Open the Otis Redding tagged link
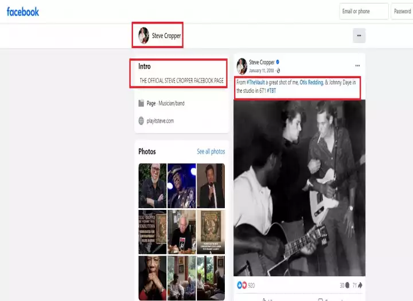The image size is (413, 301). click(311, 83)
